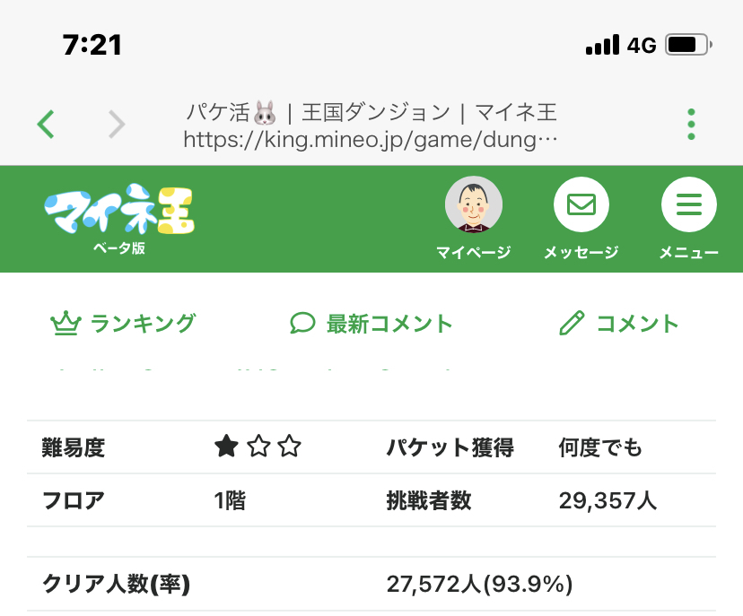Select the 27,572人(93.9%) clear rate value
Image resolution: width=743 pixels, height=616 pixels.
[x=480, y=585]
